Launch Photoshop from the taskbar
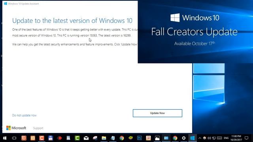The image size is (253, 142). click(140, 138)
